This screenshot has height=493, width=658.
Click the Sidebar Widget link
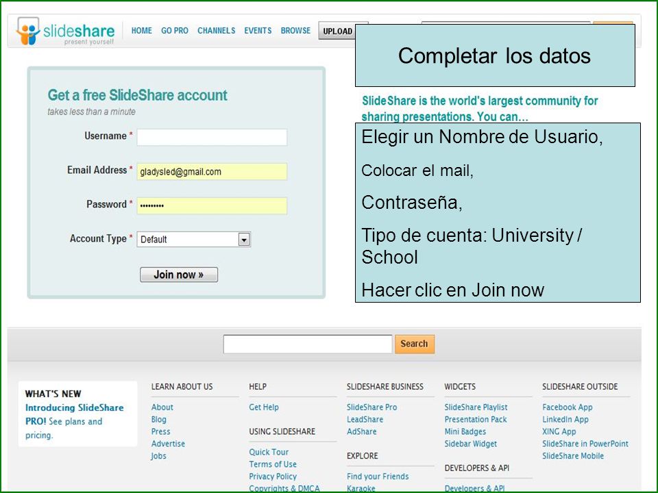pyautogui.click(x=470, y=444)
